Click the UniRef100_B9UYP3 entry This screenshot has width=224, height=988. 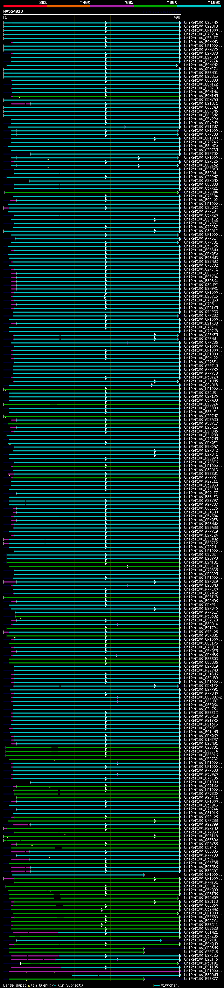tap(201, 558)
